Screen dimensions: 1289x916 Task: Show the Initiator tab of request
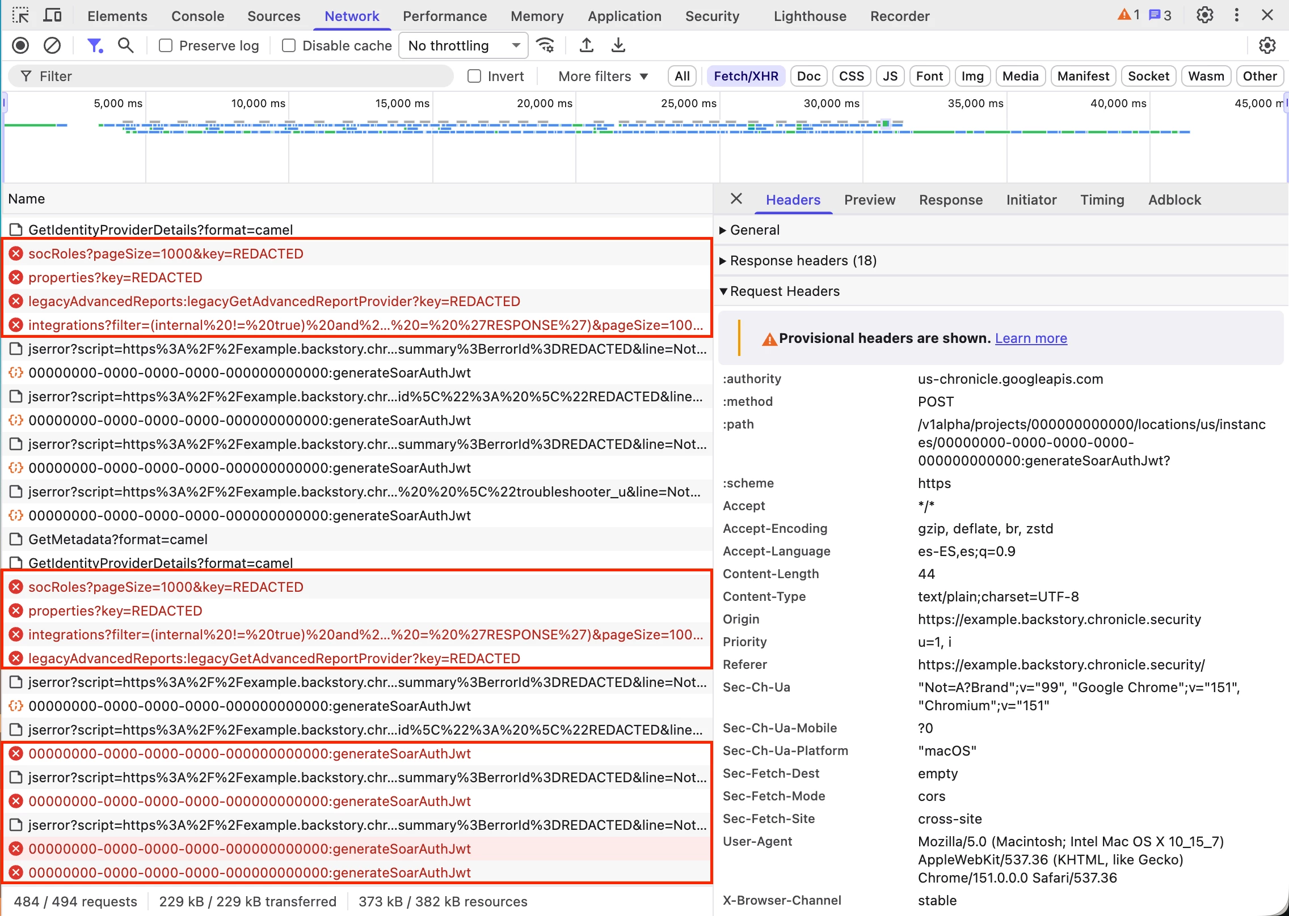[1031, 200]
